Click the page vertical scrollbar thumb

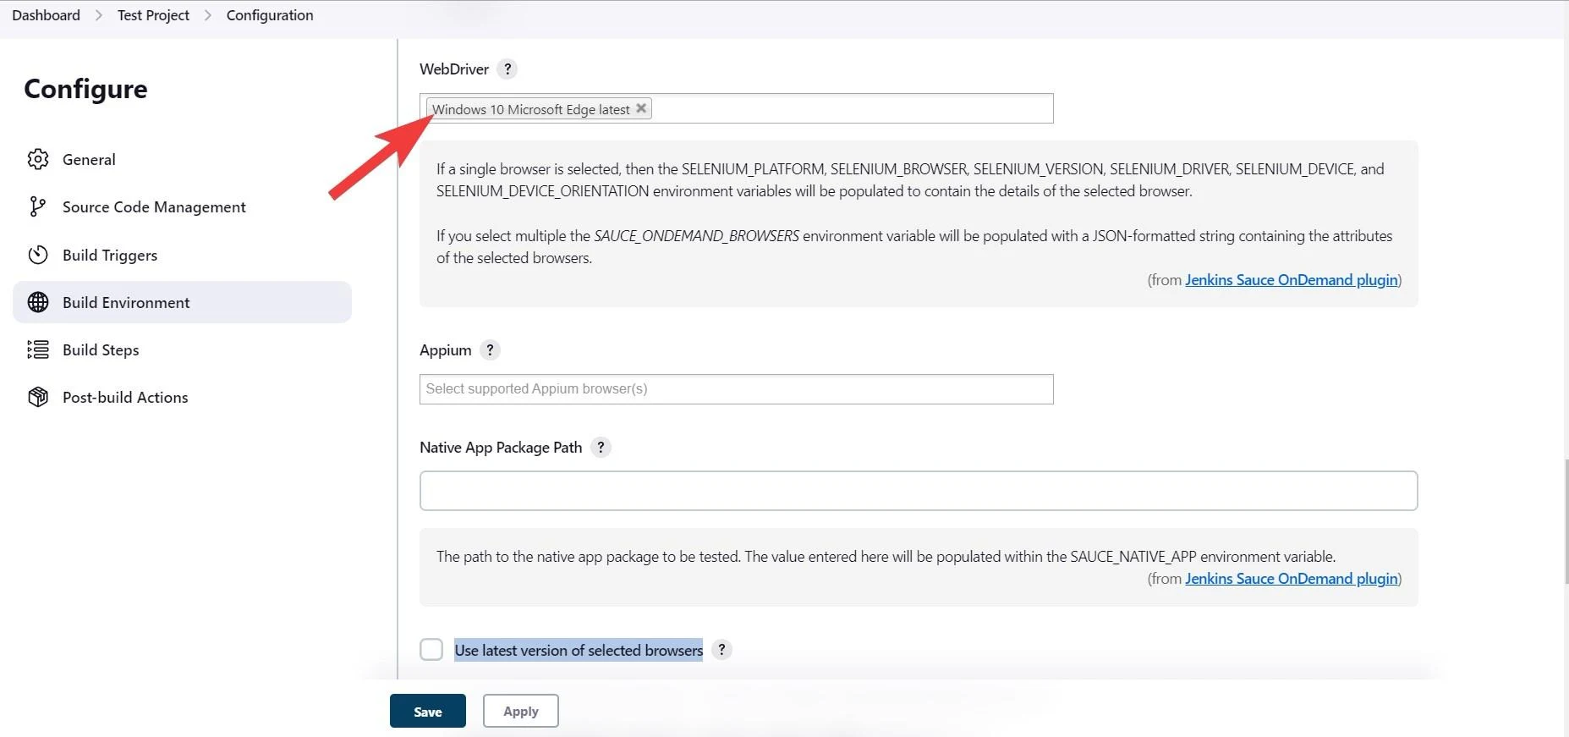point(1566,520)
